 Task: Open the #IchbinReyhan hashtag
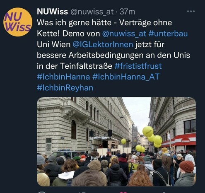click(x=65, y=88)
